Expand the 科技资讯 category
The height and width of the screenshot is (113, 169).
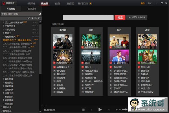pyautogui.click(x=3, y=97)
